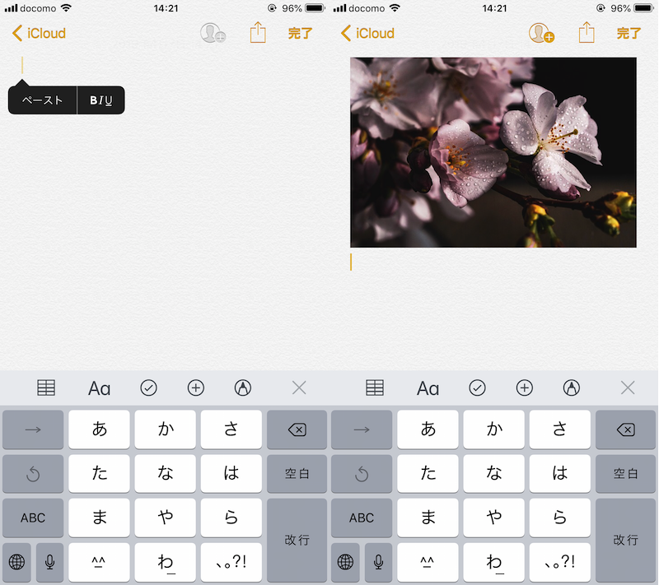Viewport: 659px width, 585px height.
Task: Tap the plus attachment icon on right screen
Action: pyautogui.click(x=524, y=388)
